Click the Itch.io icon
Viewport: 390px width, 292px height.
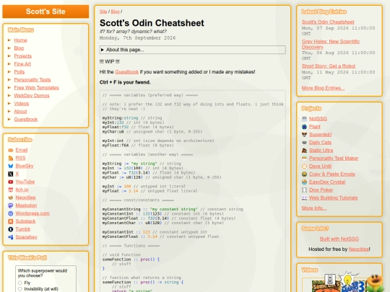(x=10, y=190)
